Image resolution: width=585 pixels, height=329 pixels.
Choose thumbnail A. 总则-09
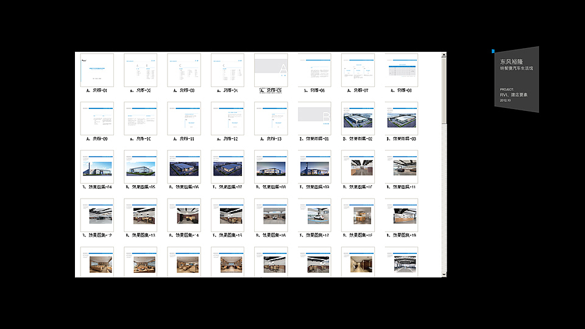tap(97, 118)
